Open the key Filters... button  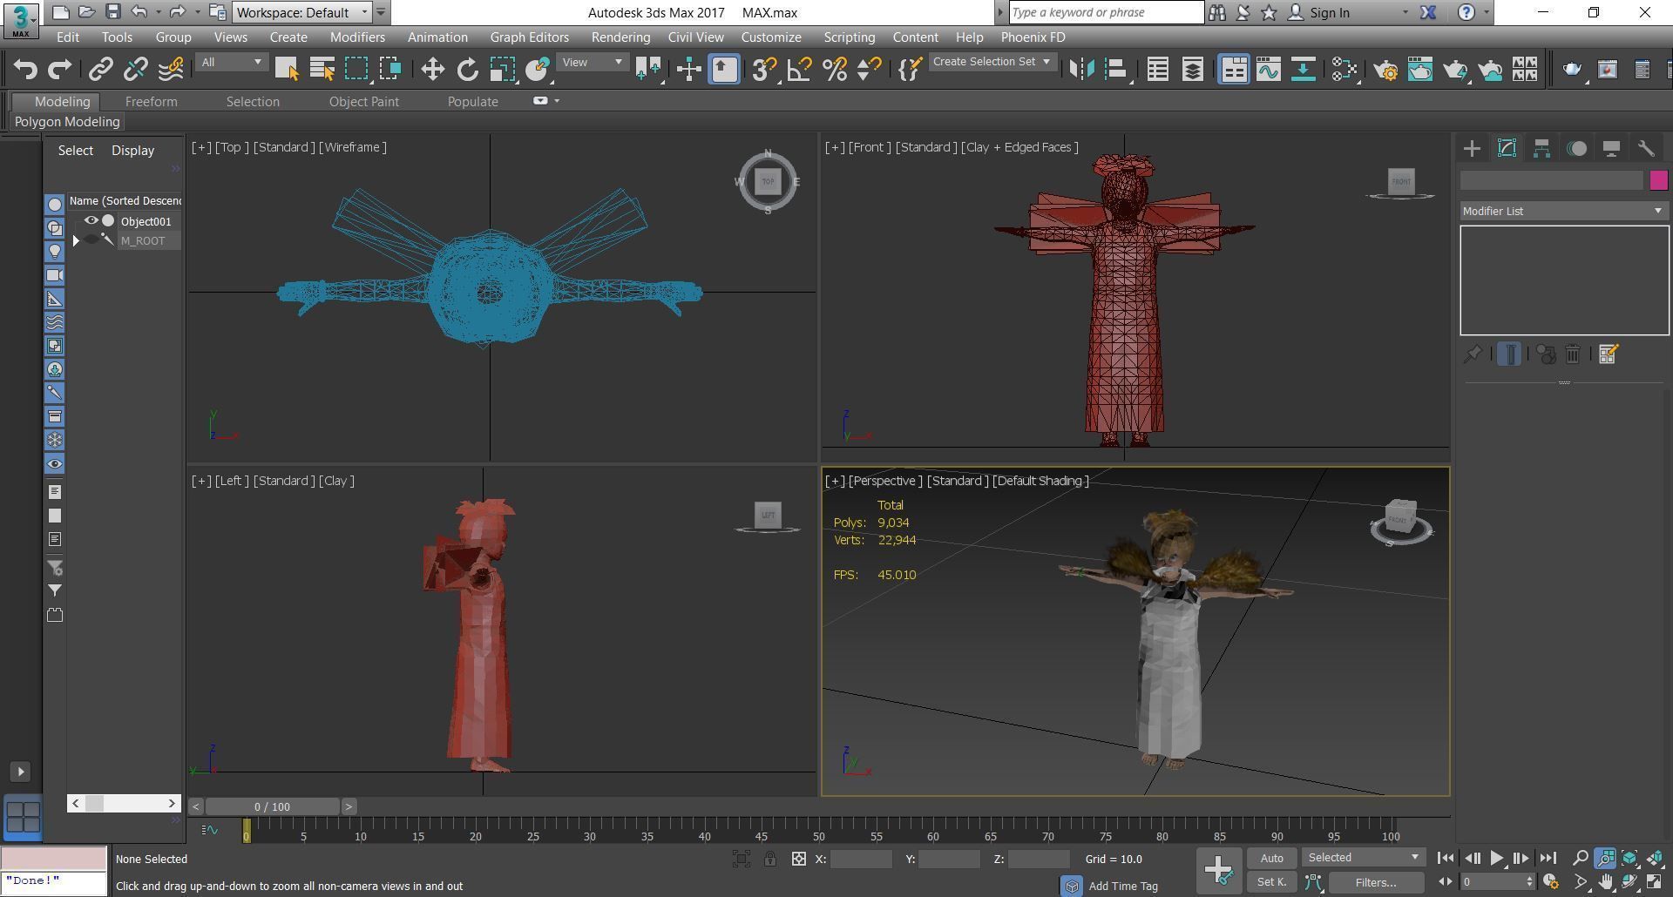pyautogui.click(x=1375, y=882)
